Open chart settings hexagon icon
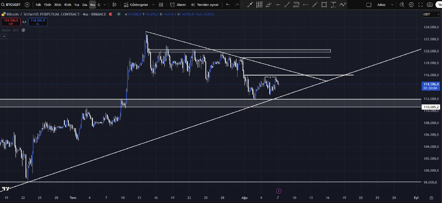 pos(411,5)
